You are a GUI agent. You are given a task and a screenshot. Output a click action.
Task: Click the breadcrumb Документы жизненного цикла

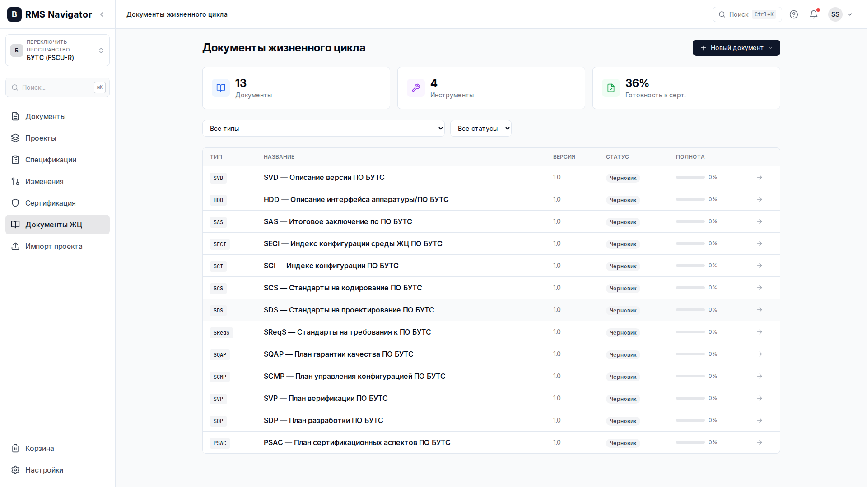tap(177, 14)
